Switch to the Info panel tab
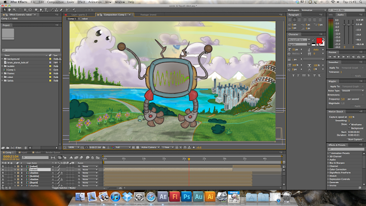This screenshot has width=366, height=206. [331, 15]
